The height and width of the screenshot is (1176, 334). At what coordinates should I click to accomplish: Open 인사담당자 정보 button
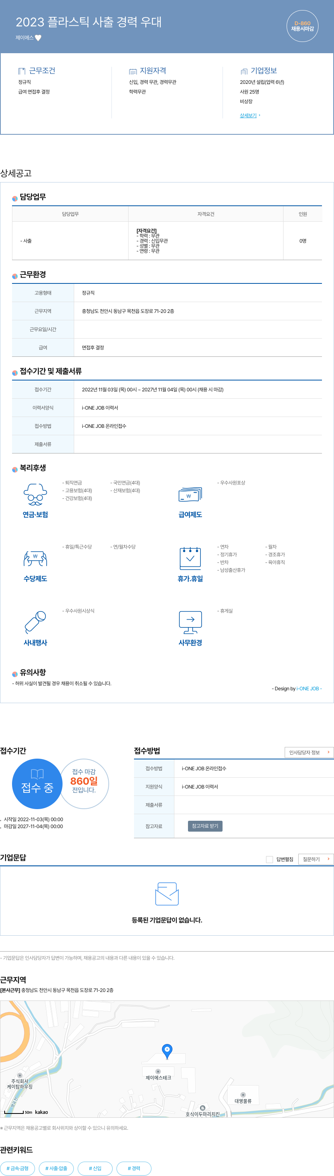pos(309,752)
